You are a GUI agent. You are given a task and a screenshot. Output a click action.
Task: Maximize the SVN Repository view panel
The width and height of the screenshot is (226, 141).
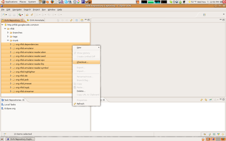pyautogui.click(x=88, y=20)
